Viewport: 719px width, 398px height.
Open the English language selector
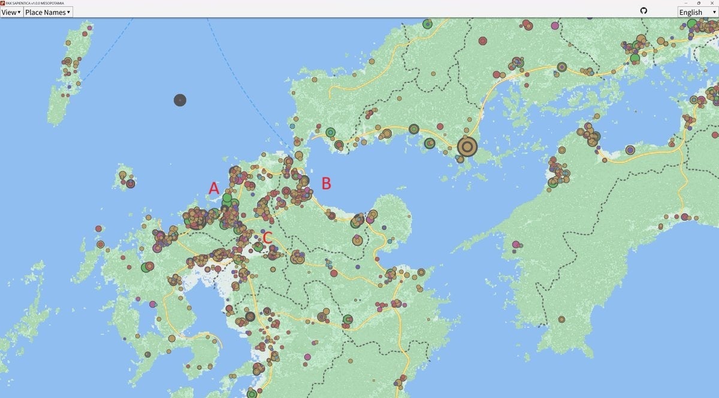(x=694, y=12)
